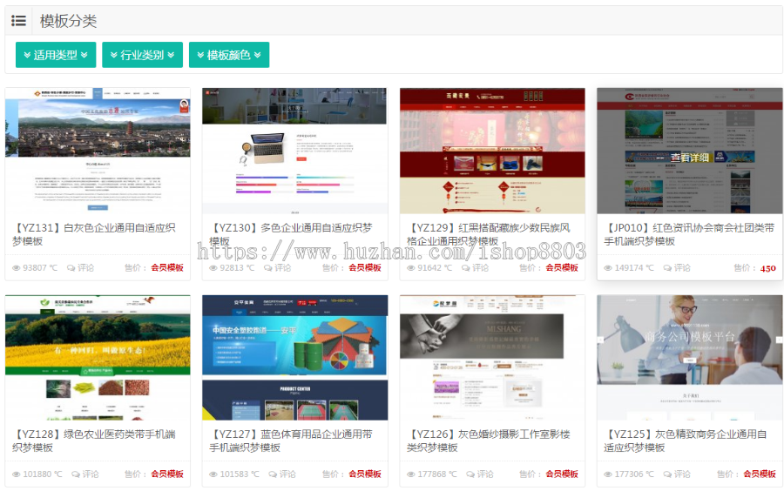Expand the 行业类别 filter dropdown

143,55
